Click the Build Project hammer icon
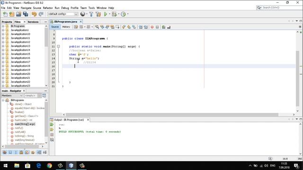This screenshot has height=170, width=303. [91, 14]
